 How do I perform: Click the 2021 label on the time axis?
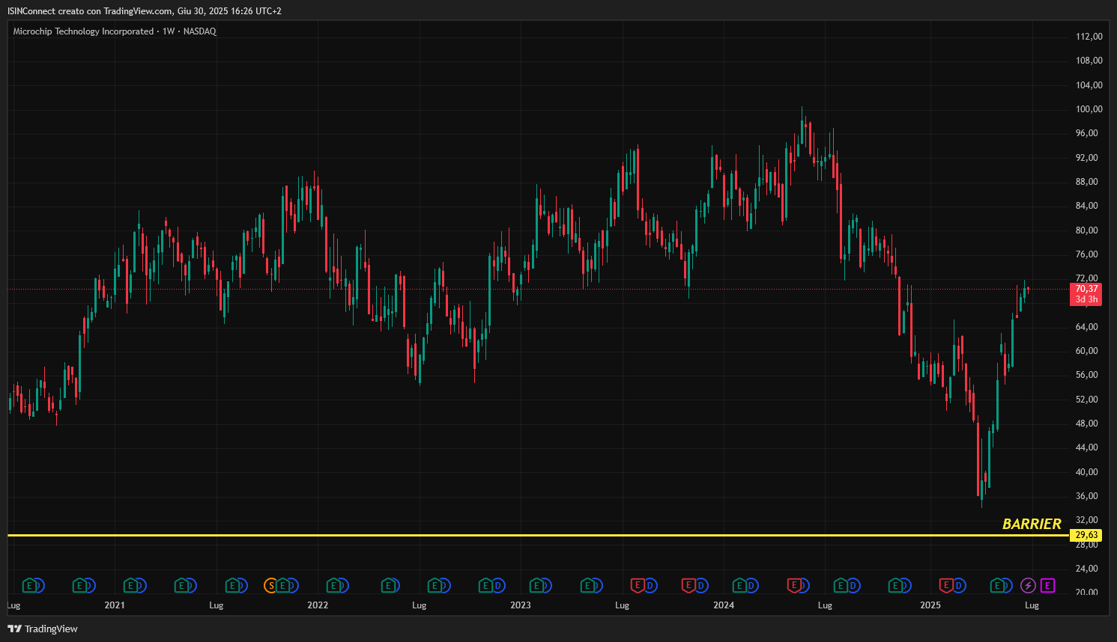click(115, 605)
